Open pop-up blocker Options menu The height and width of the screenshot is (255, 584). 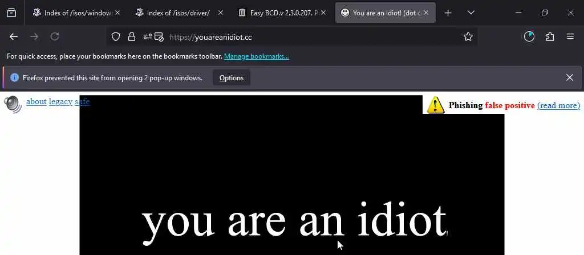point(232,77)
